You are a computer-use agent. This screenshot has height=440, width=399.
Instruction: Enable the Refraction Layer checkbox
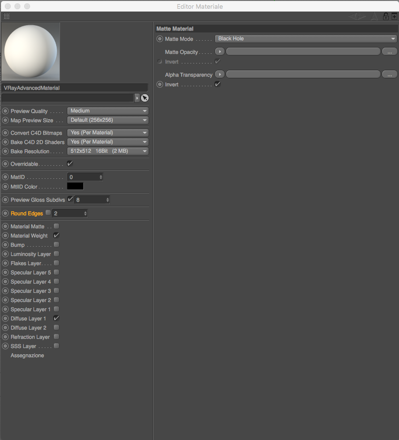coord(56,336)
